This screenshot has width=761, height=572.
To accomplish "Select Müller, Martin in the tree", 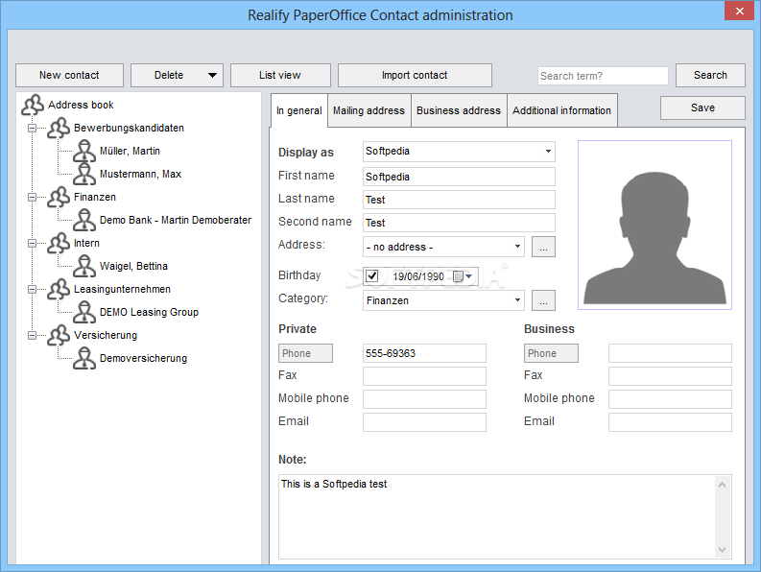I will pyautogui.click(x=130, y=151).
